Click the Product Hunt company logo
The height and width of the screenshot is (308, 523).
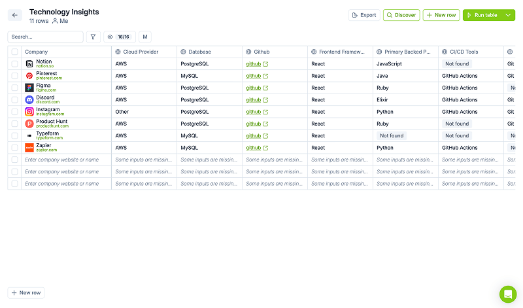(29, 124)
